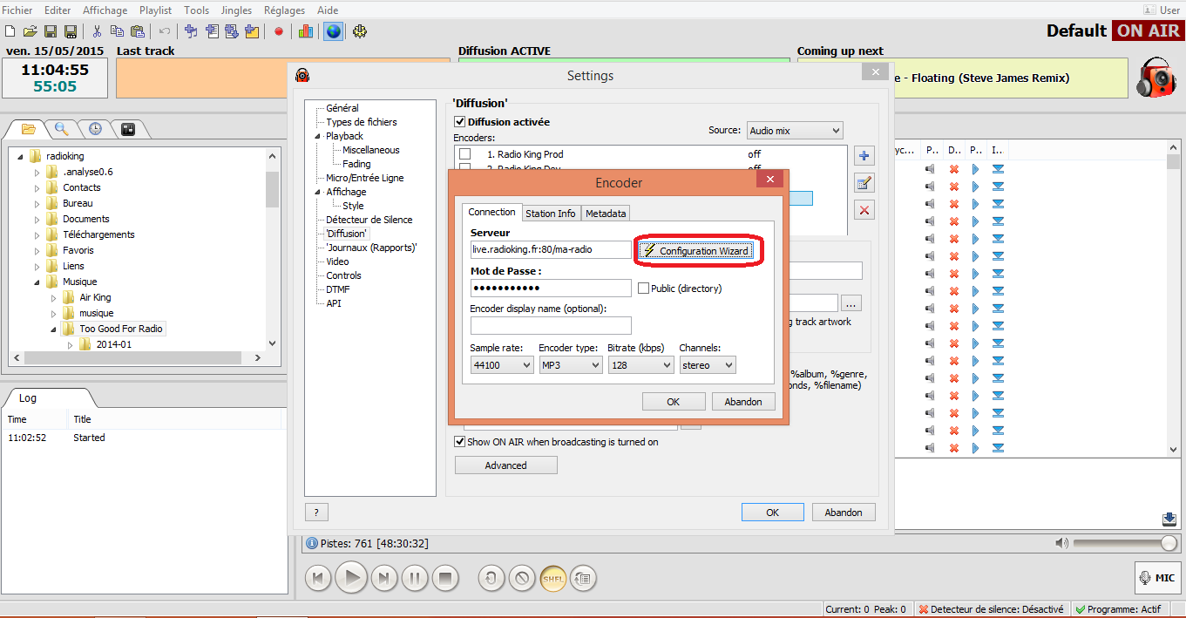Toggle Show ON AIR when broadcasting checkbox
The image size is (1186, 618).
[x=460, y=442]
